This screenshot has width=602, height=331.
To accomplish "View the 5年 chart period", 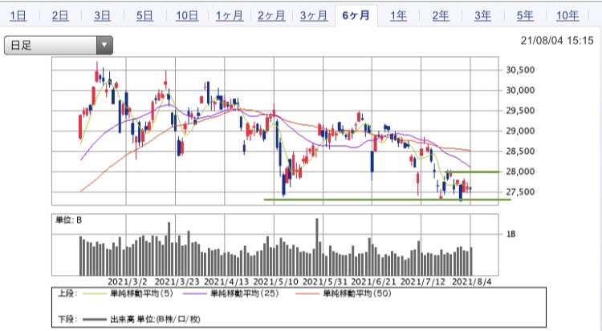I will (525, 16).
